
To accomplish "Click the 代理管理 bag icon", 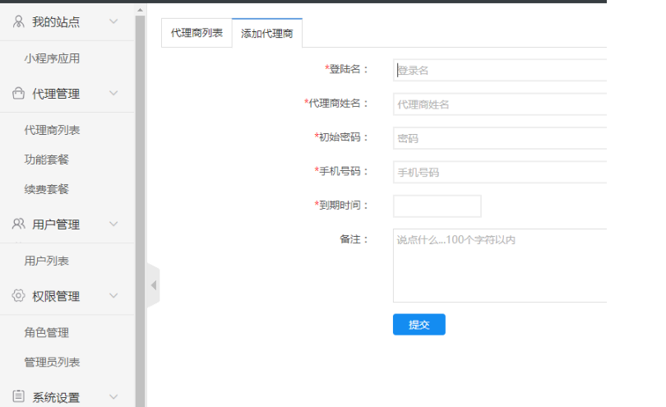I will 19,94.
